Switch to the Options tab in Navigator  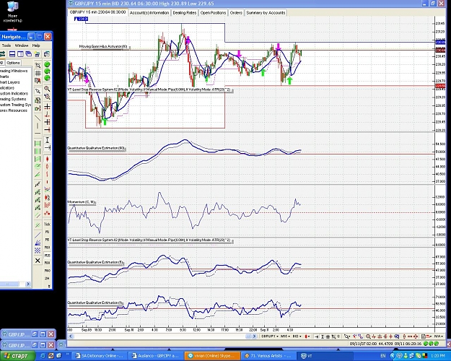[x=13, y=63]
